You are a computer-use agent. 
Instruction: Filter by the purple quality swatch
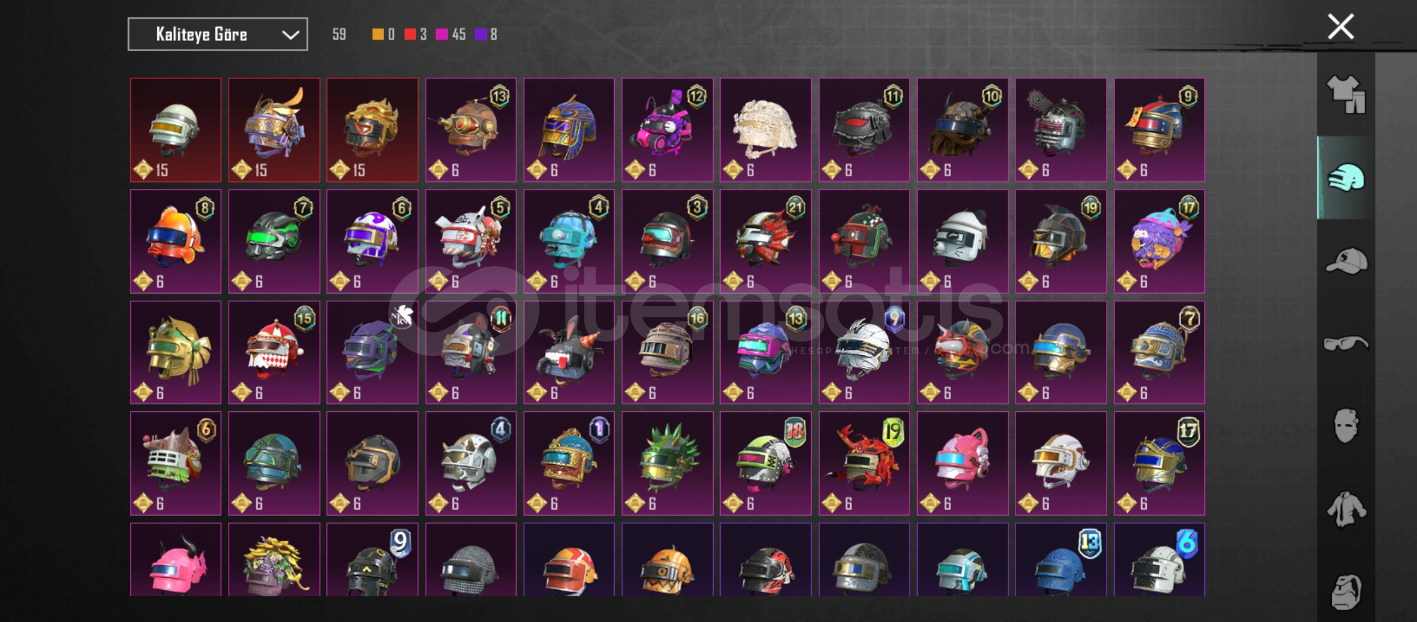[x=480, y=35]
